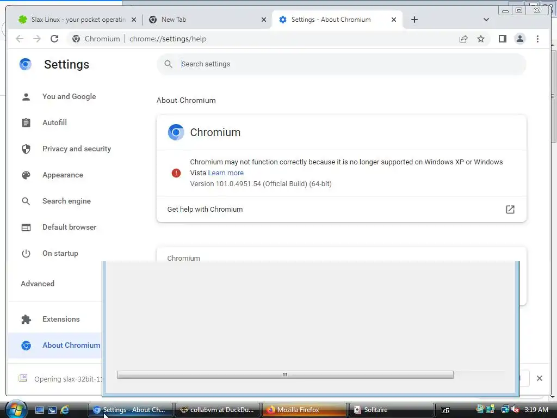Click the muted volume tray icon
The image size is (557, 418).
(515, 410)
